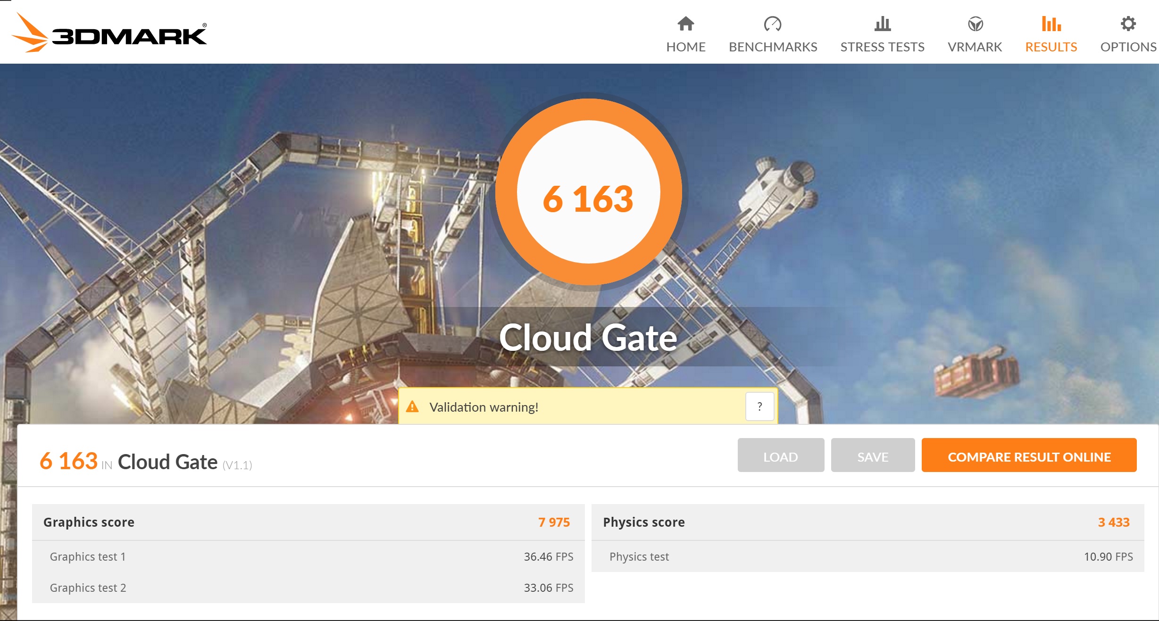The width and height of the screenshot is (1159, 621).
Task: Click the validation warning triangle icon
Action: (412, 406)
